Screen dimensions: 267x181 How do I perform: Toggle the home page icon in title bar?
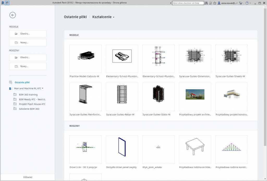tap(7, 3)
